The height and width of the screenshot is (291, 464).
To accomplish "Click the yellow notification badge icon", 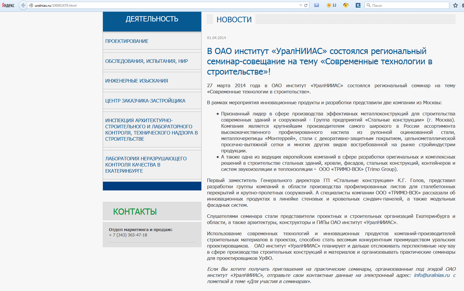I will click(346, 5).
